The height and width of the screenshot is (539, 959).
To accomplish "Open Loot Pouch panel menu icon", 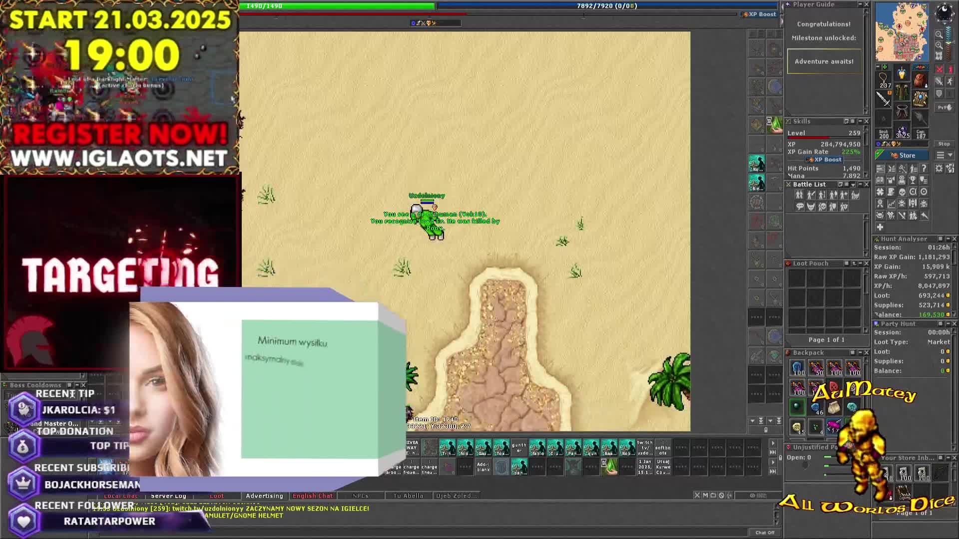I will [x=847, y=264].
